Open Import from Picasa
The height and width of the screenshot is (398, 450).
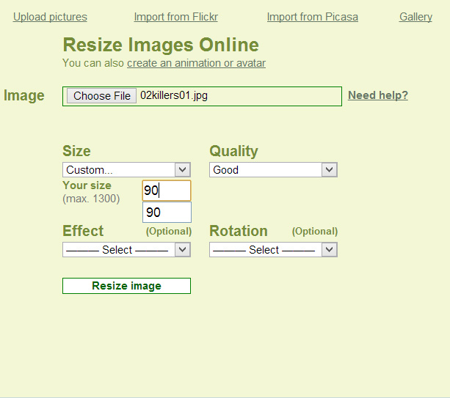coord(313,17)
